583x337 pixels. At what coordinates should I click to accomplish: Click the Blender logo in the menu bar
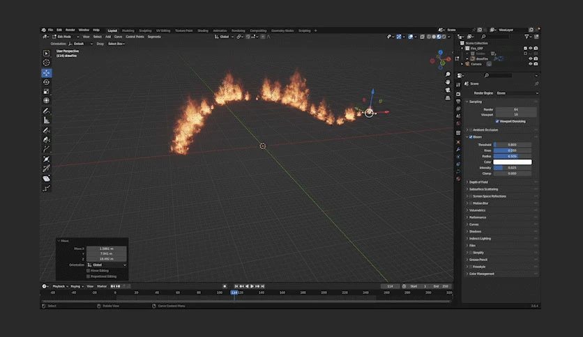[43, 30]
